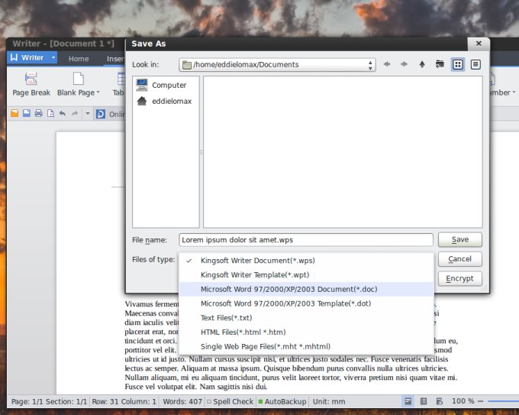Click the 100 % zoom level
519x415 pixels.
[x=463, y=401]
